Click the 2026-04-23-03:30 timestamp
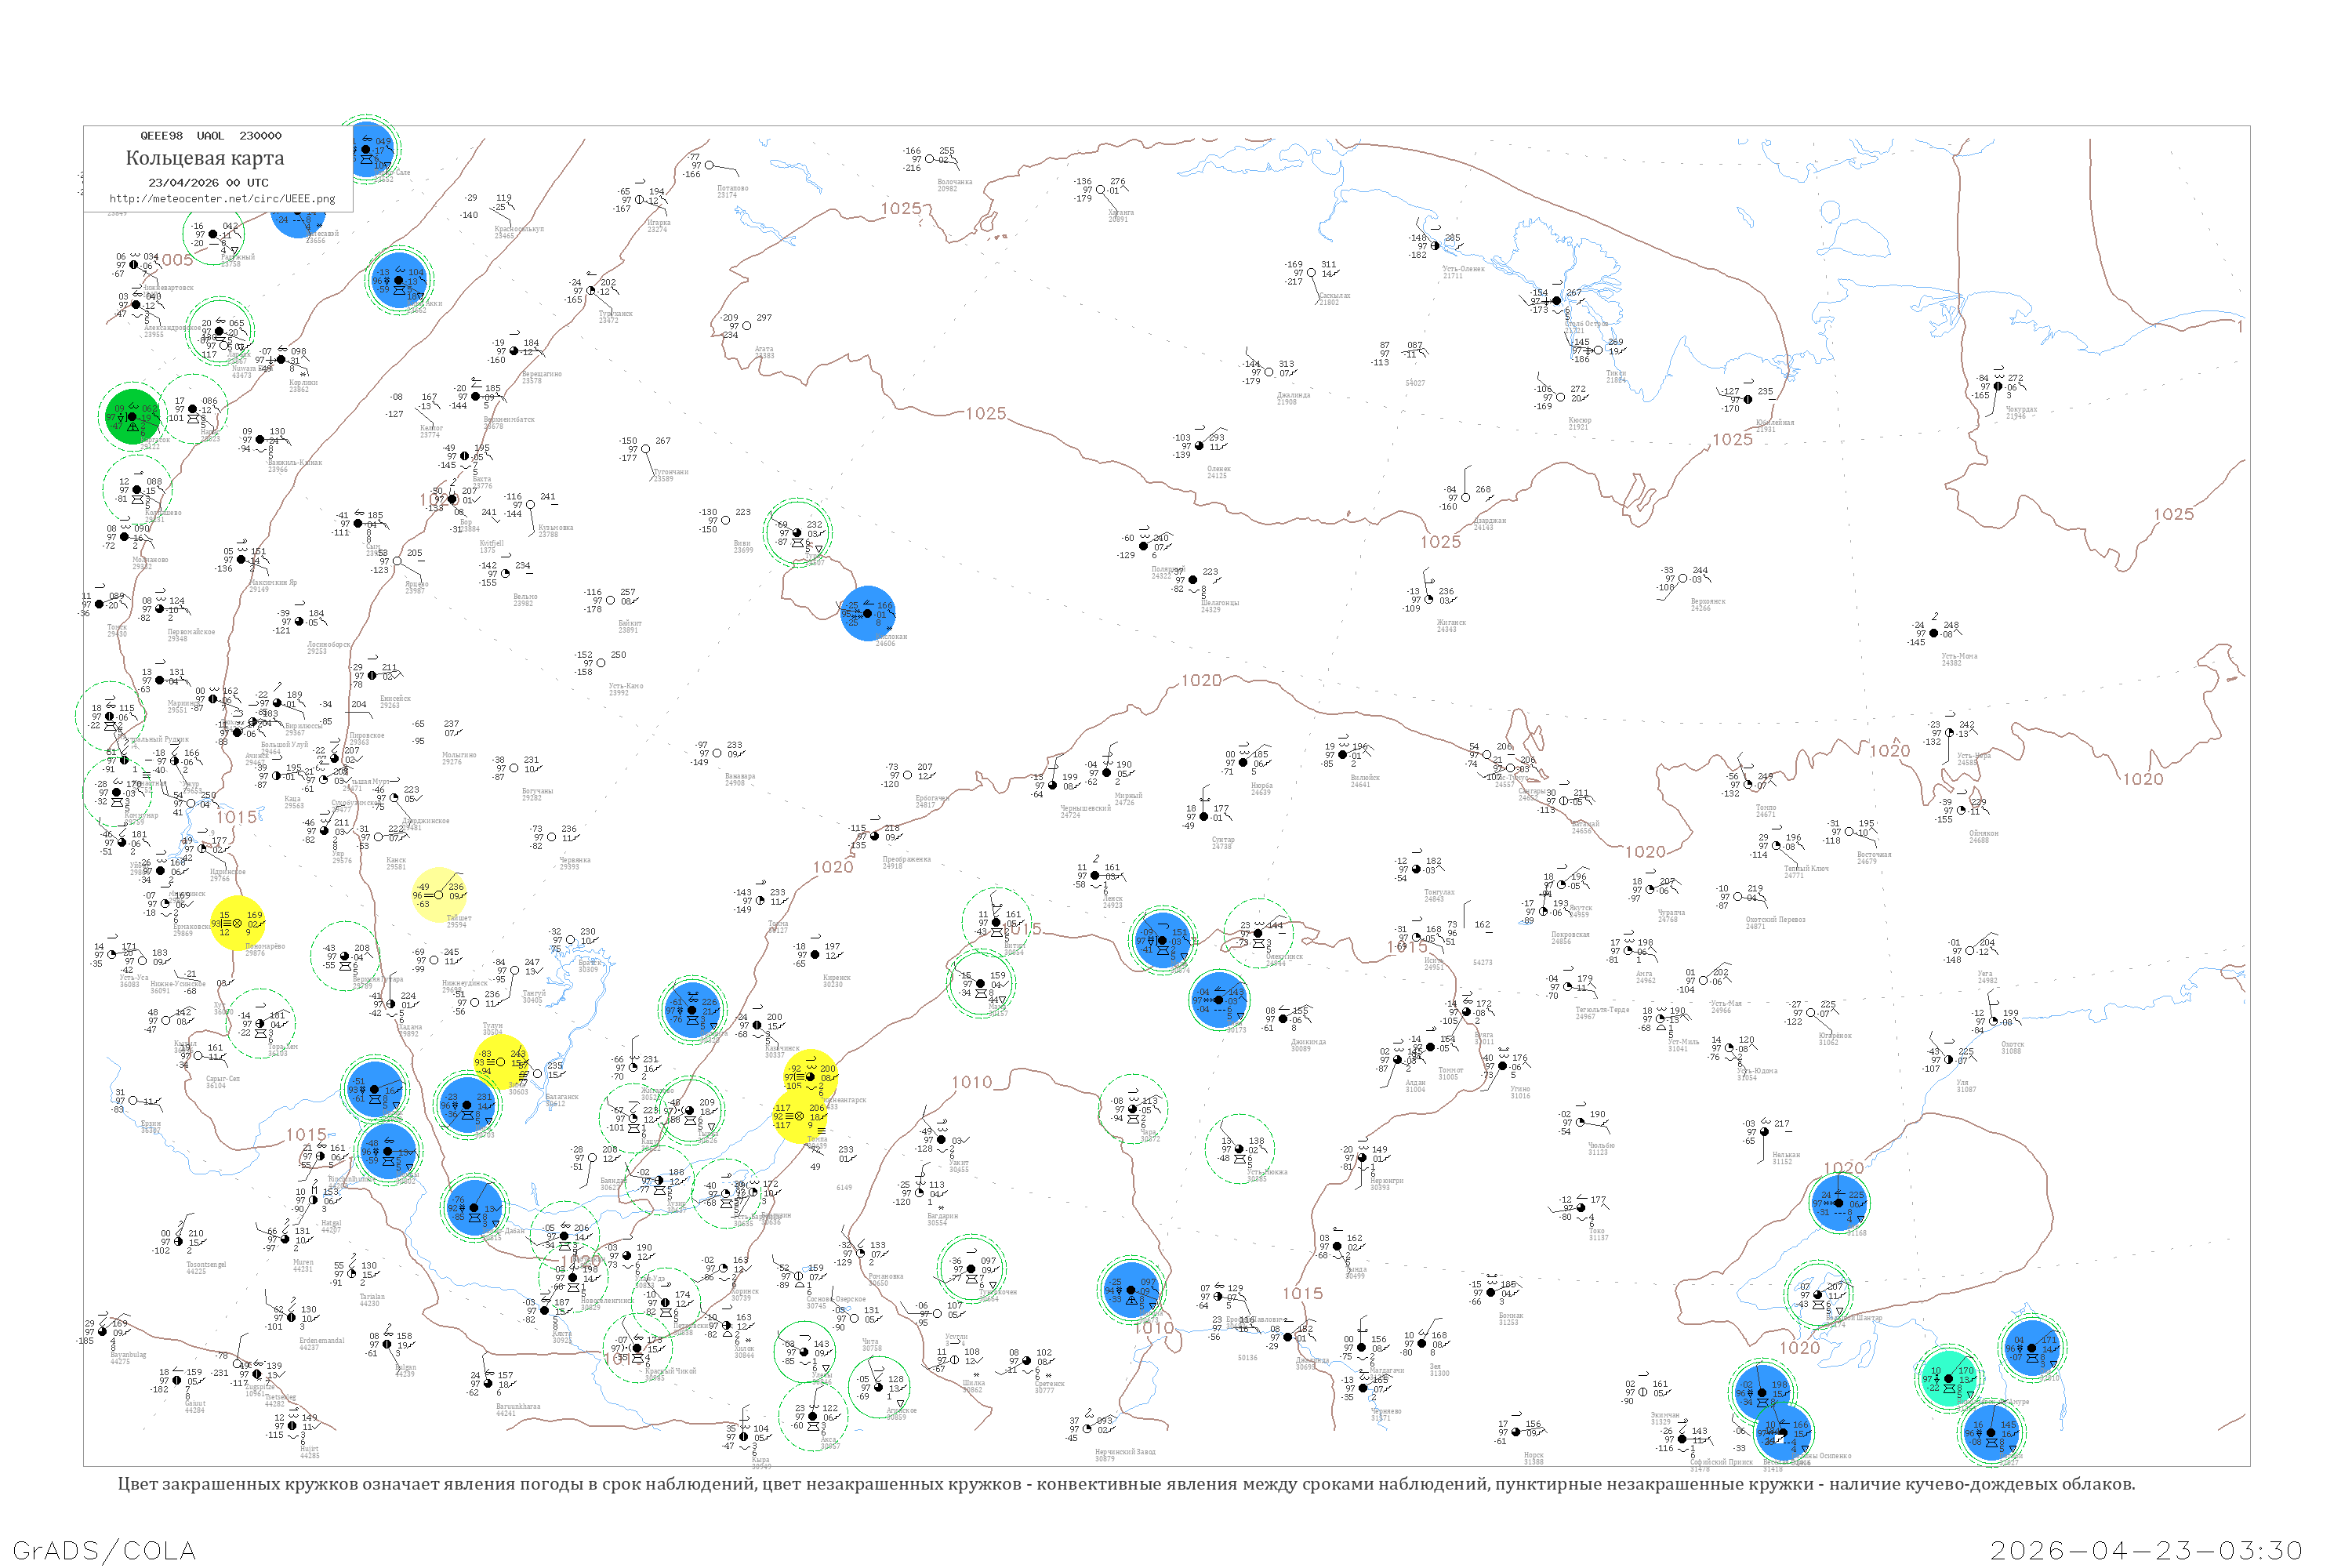The image size is (2352, 1568). click(x=2146, y=1550)
